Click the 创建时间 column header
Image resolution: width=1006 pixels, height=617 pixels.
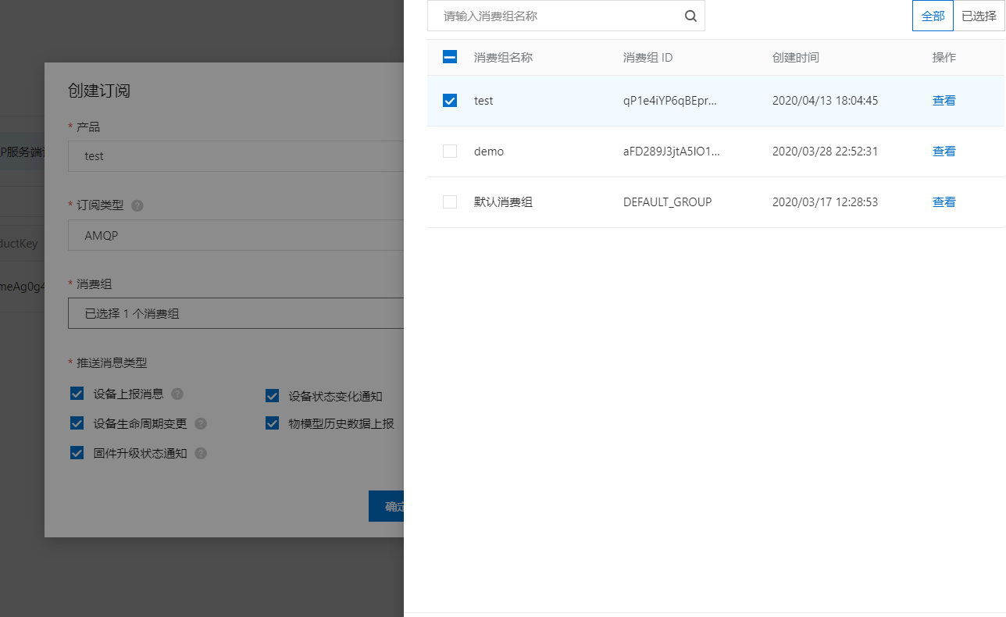(796, 58)
